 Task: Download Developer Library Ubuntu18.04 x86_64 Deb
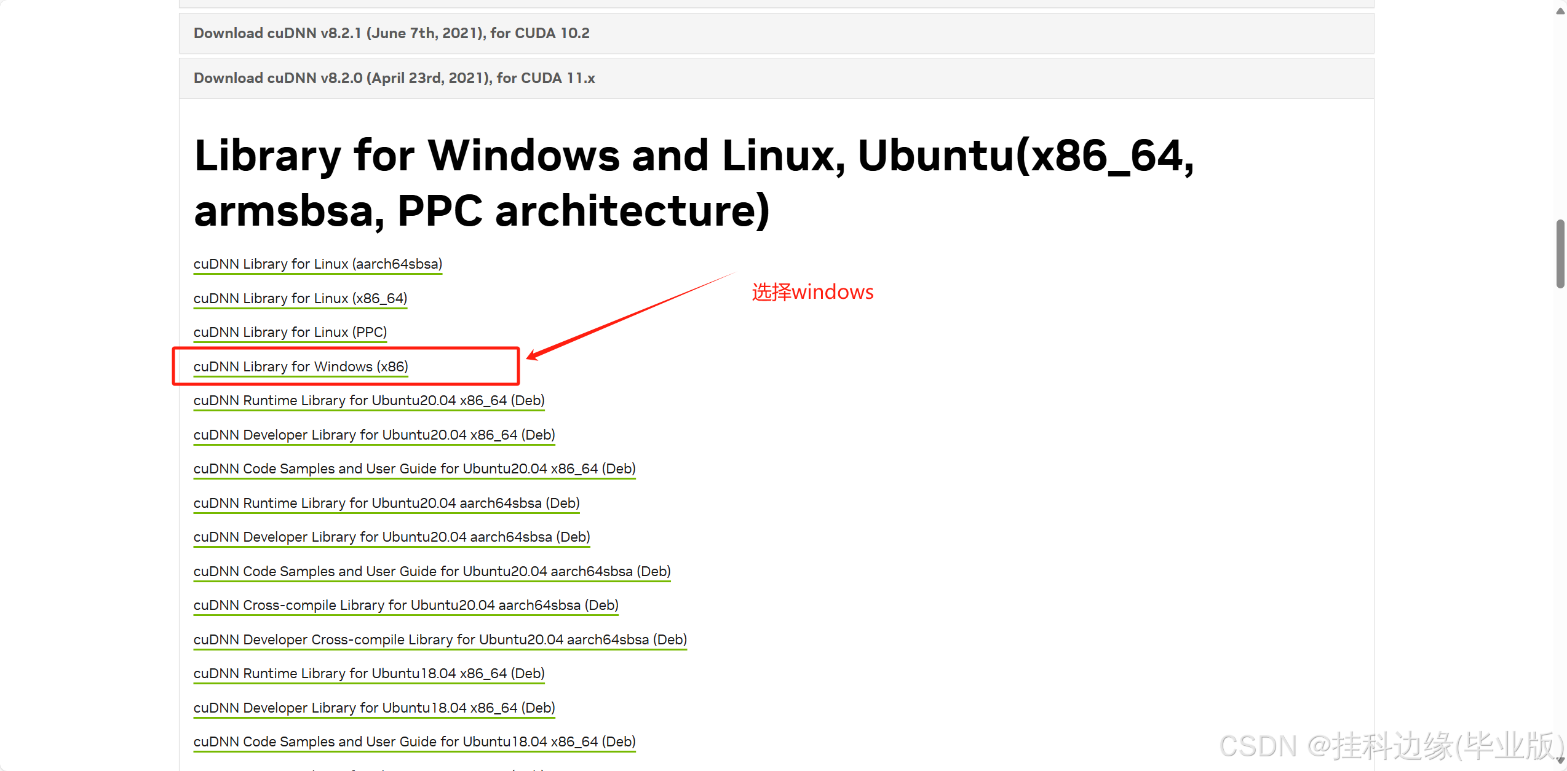[374, 708]
